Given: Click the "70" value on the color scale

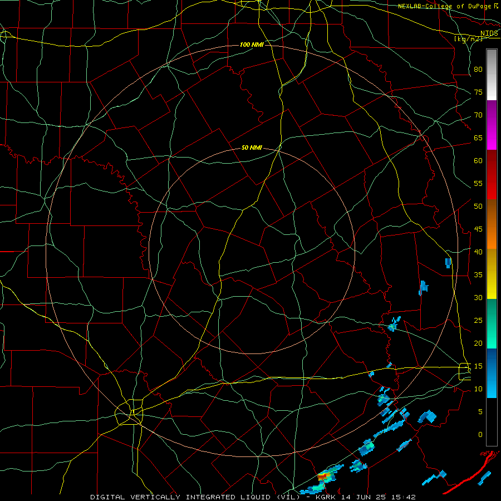Looking at the screenshot, I should 478,115.
